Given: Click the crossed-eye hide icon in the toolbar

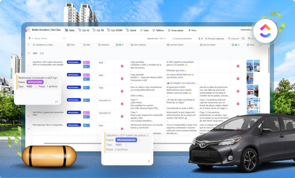Looking at the screenshot, I should point(249,38).
